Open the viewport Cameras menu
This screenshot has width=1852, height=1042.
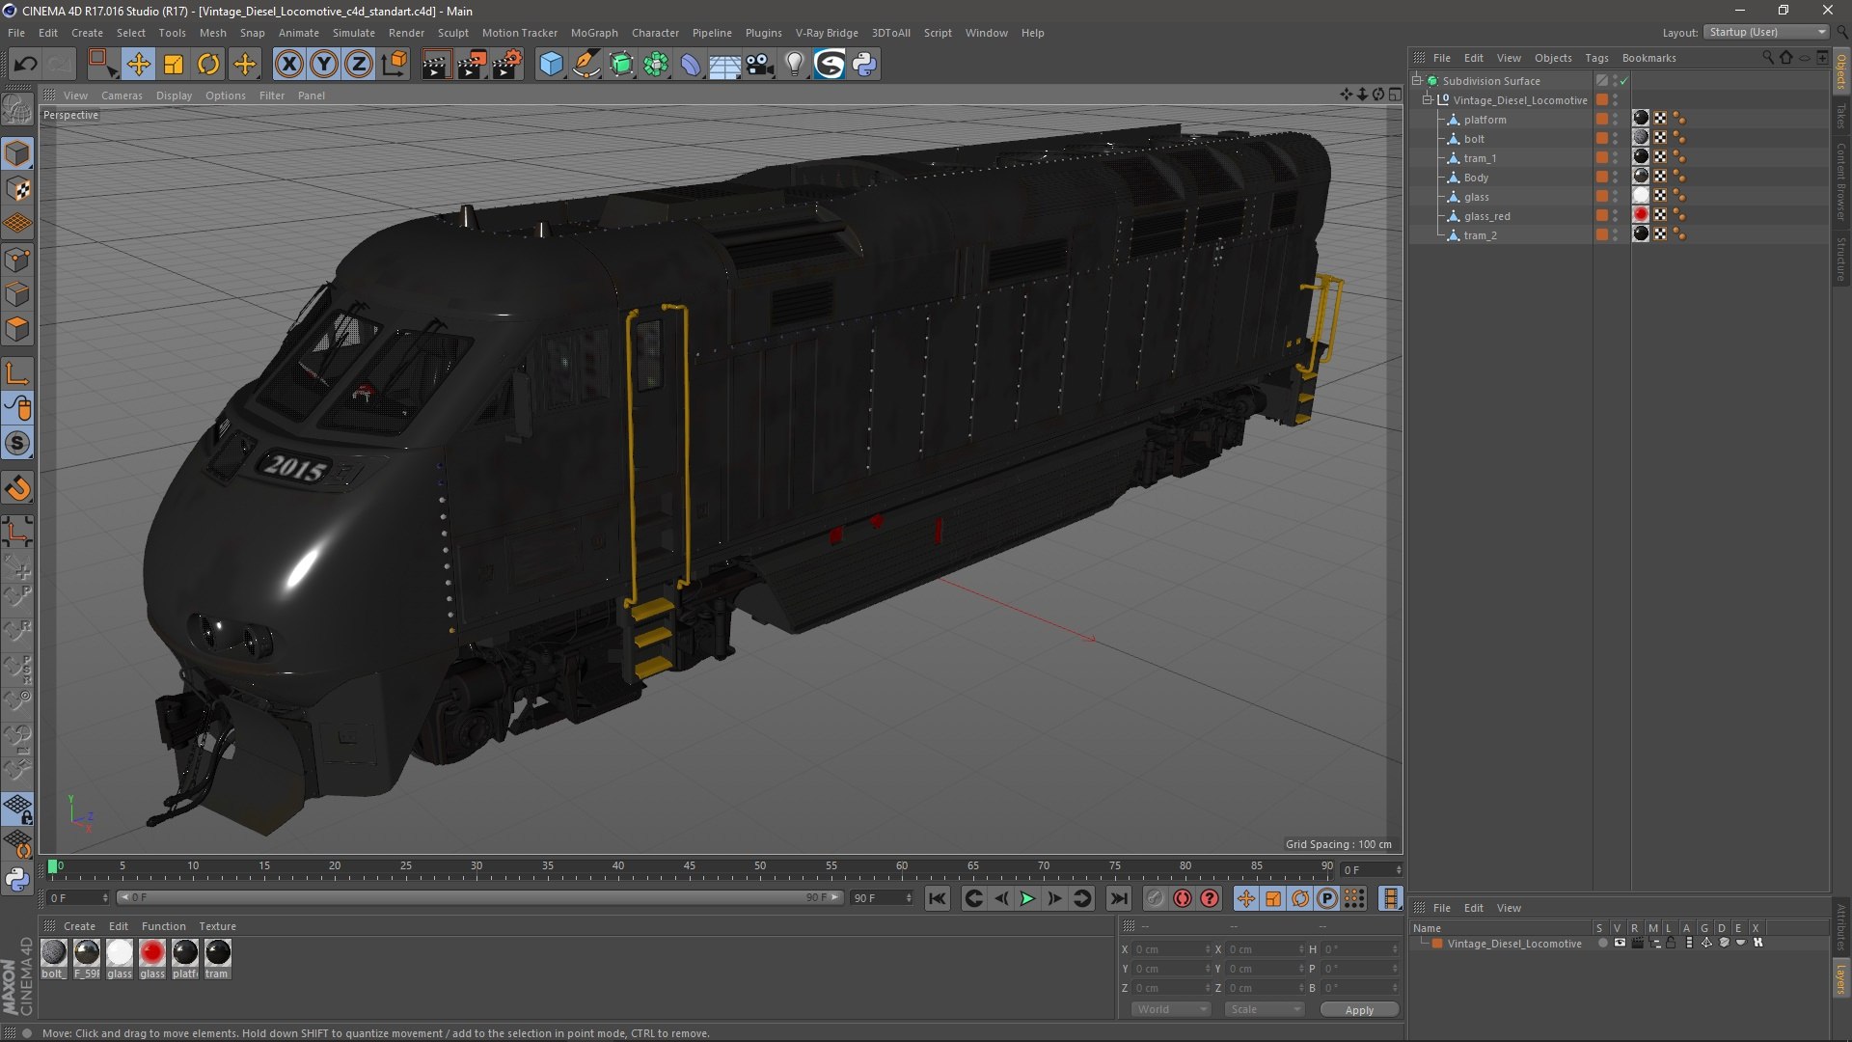[122, 96]
